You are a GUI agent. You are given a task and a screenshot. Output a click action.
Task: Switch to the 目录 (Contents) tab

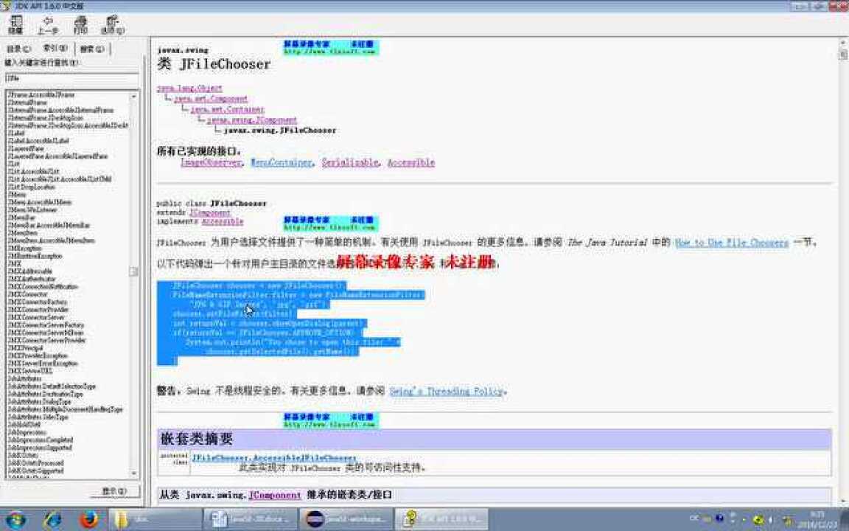pos(18,49)
